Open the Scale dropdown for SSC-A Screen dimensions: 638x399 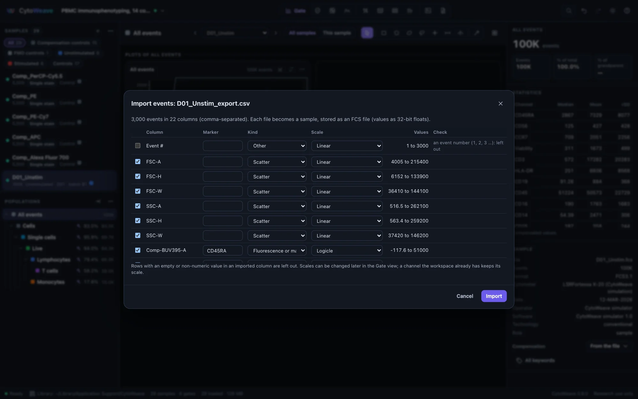(x=347, y=206)
